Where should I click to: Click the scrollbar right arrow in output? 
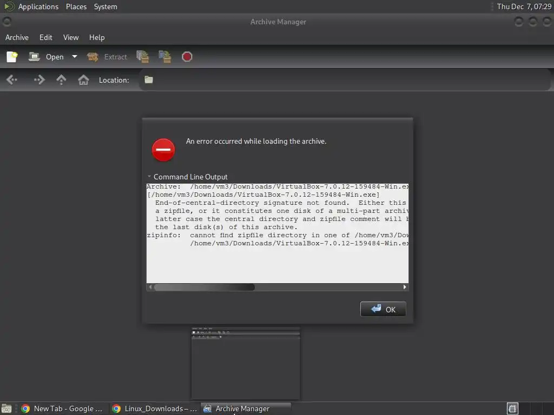pos(405,287)
